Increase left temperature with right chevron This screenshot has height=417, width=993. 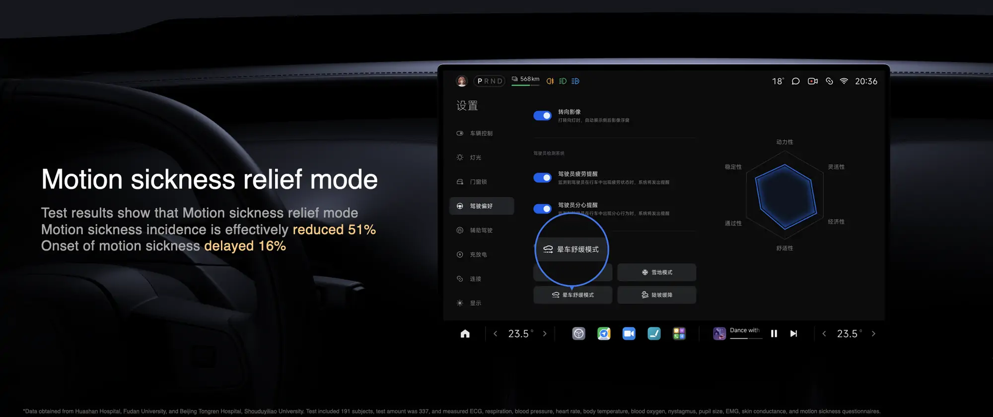coord(545,334)
